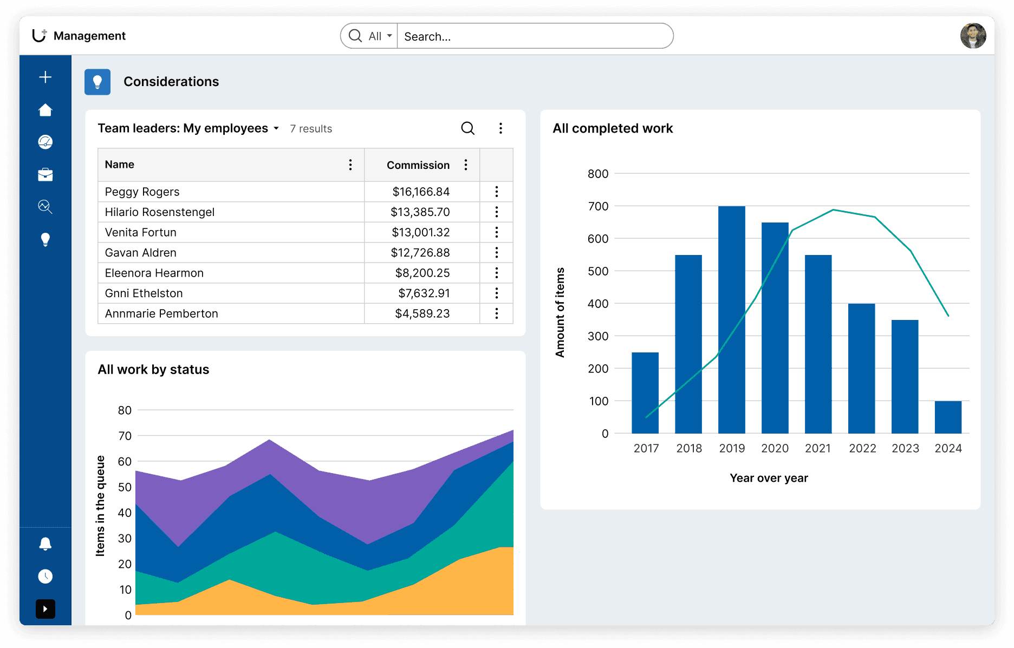Click the $8,200.25 commission value
Image resolution: width=1014 pixels, height=648 pixels.
422,273
